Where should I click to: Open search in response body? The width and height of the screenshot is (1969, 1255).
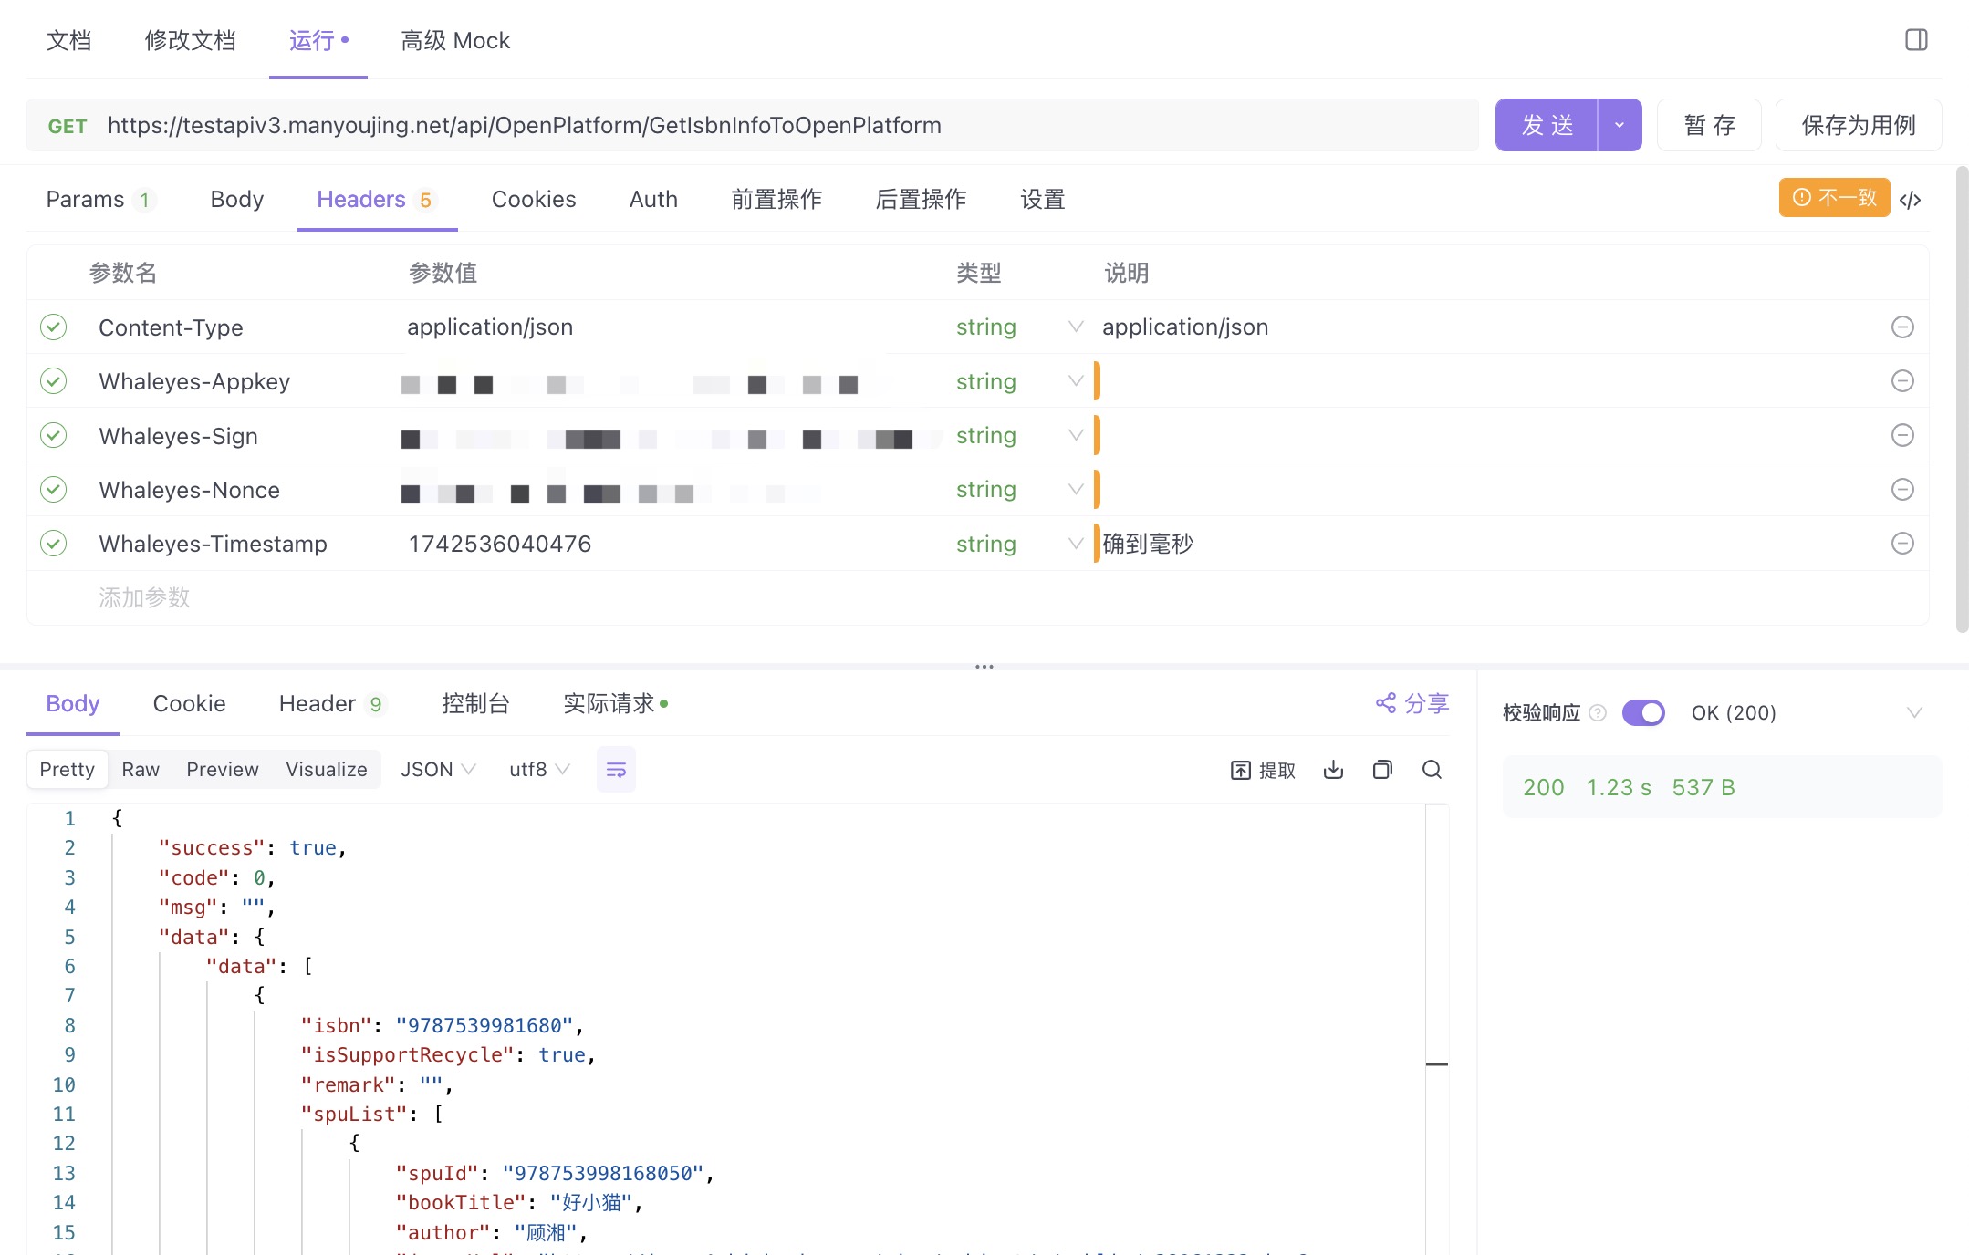pyautogui.click(x=1432, y=770)
